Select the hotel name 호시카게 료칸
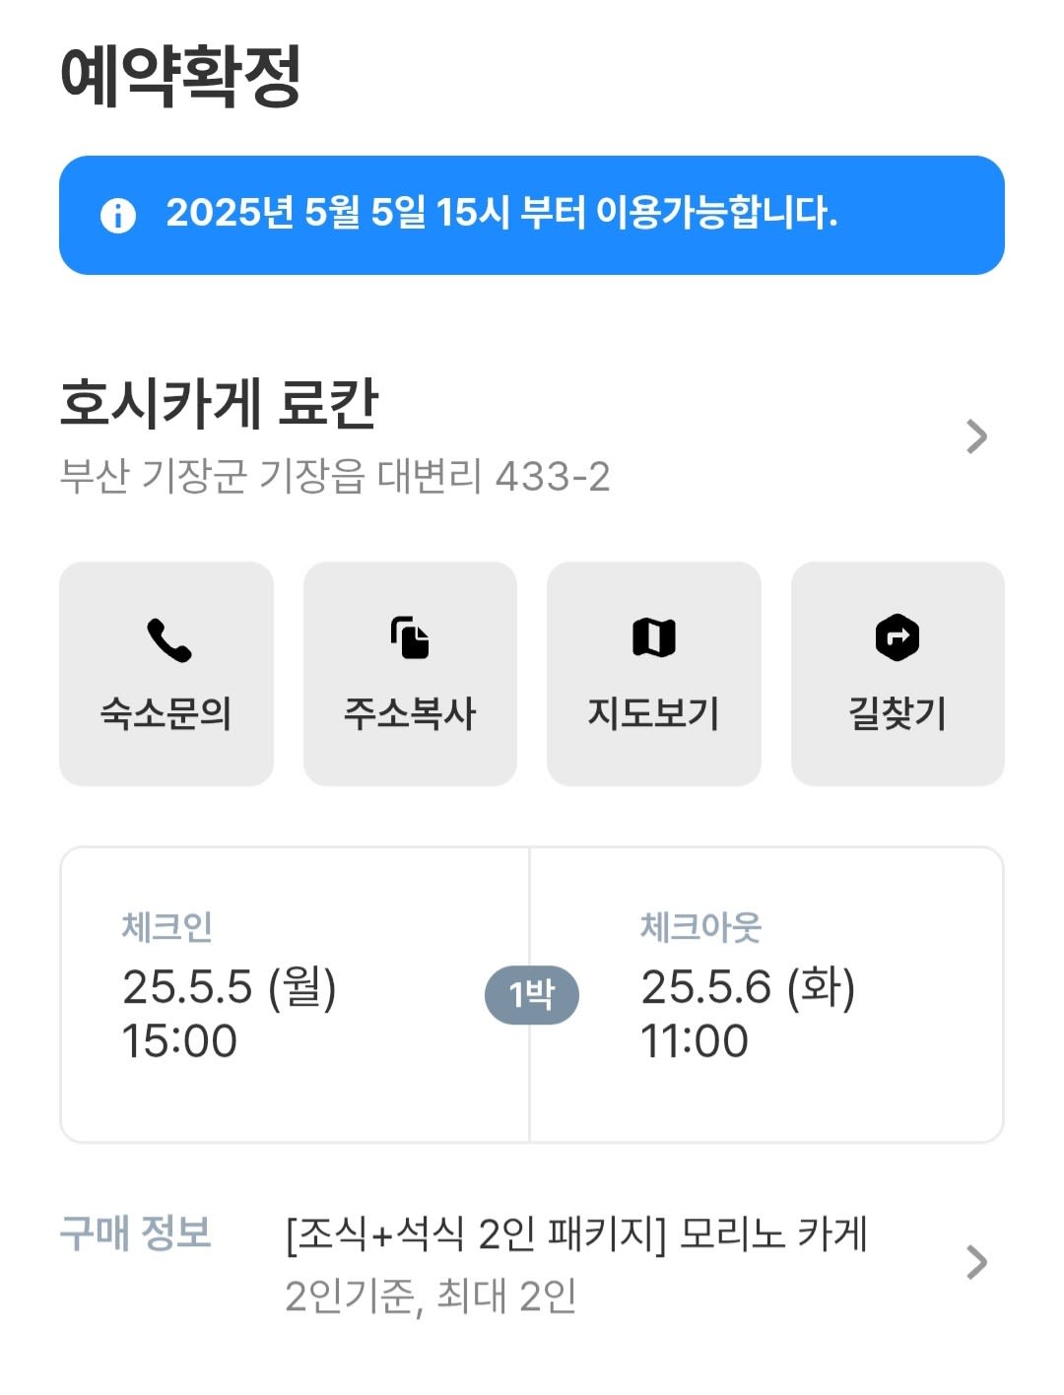This screenshot has height=1395, width=1064. click(220, 404)
